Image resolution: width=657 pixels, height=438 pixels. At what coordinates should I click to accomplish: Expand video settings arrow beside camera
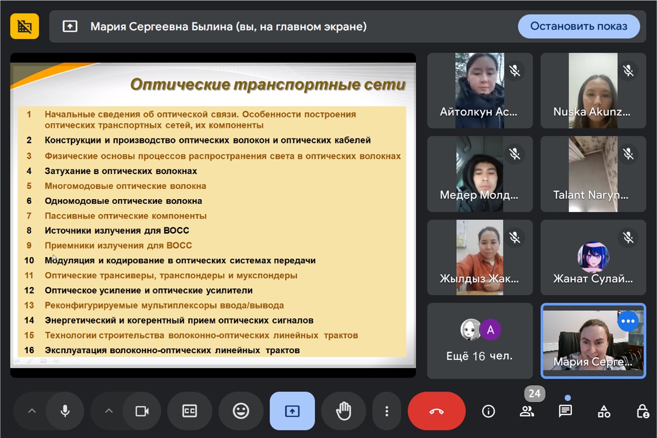pos(108,411)
